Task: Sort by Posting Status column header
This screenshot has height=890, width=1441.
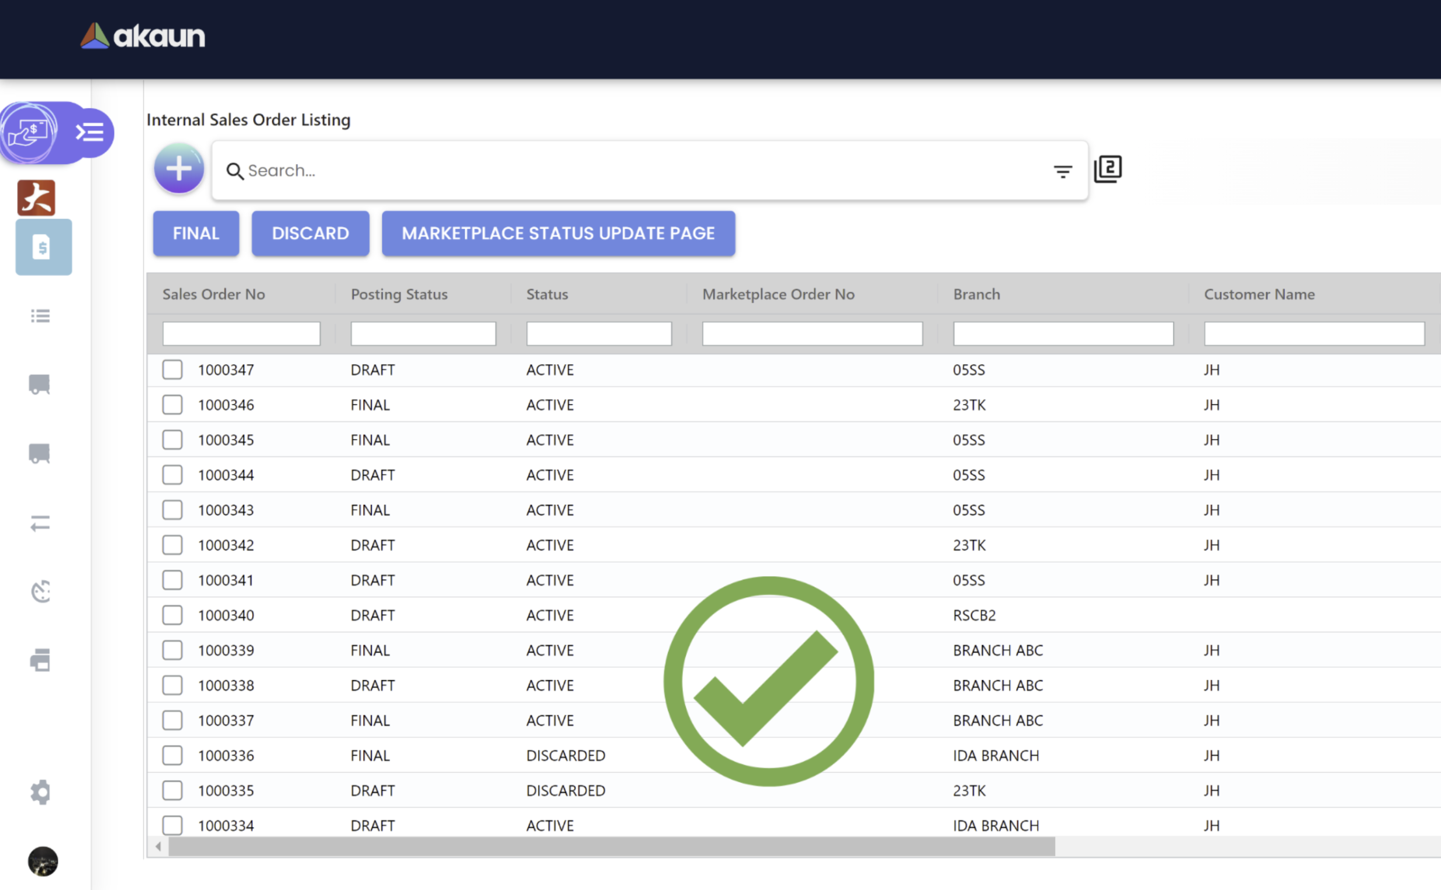Action: point(399,295)
